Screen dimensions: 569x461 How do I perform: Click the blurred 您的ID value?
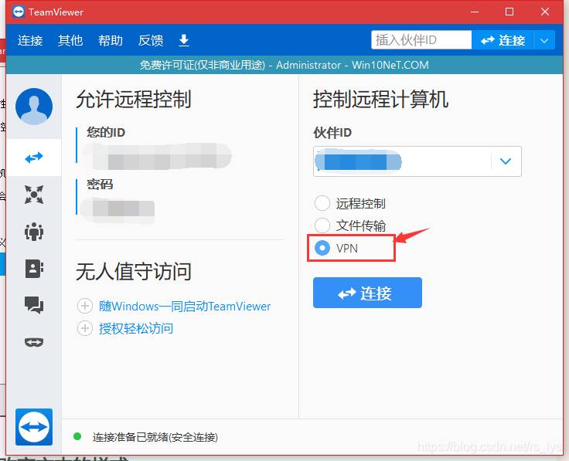[157, 157]
